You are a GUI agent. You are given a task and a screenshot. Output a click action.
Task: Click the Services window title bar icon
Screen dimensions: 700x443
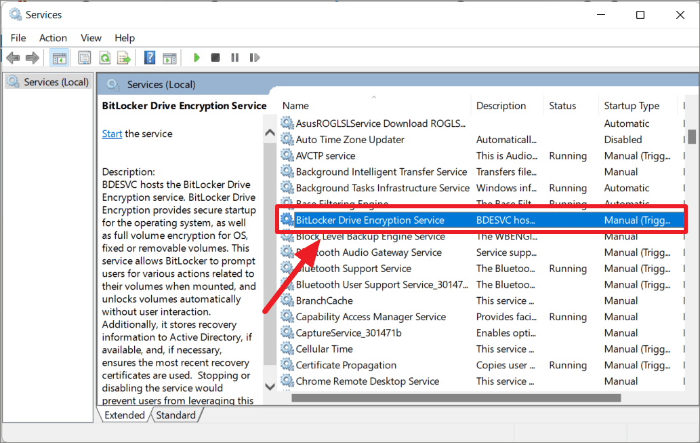[15, 14]
